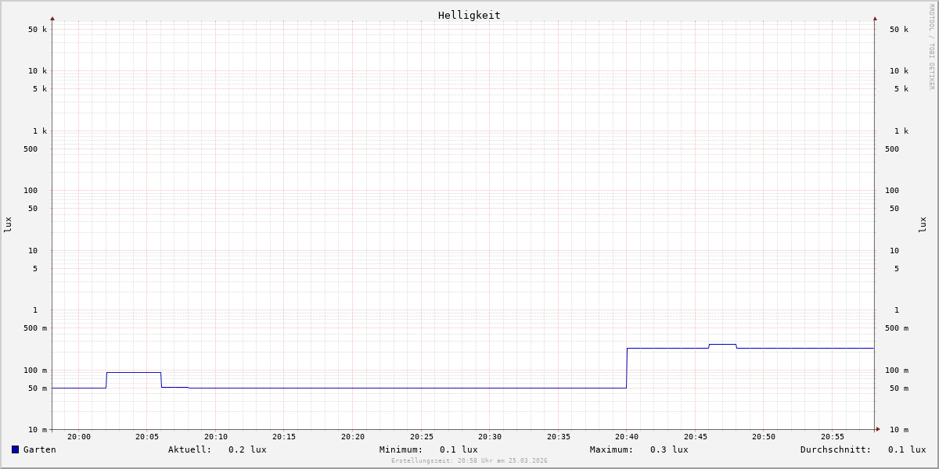Click the red arrow atop the left y-axis

pyautogui.click(x=52, y=18)
